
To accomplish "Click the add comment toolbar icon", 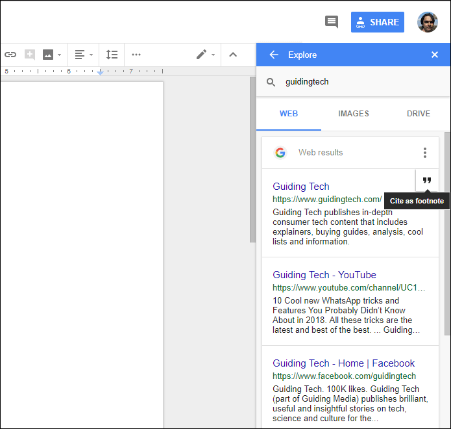I will [30, 55].
